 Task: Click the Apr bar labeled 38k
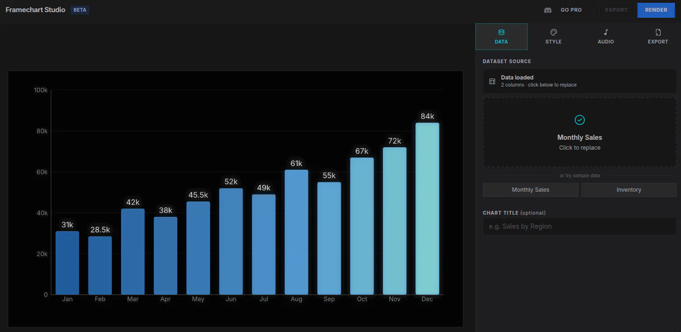click(x=165, y=255)
